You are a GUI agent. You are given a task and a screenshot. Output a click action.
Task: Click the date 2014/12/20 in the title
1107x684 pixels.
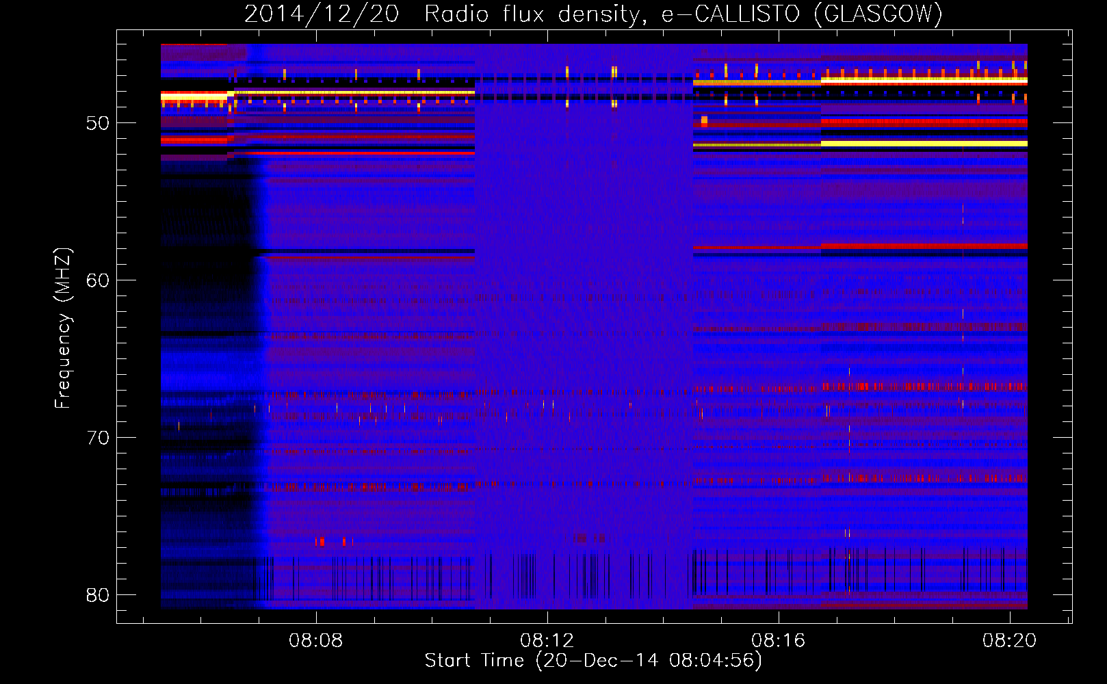(x=321, y=14)
